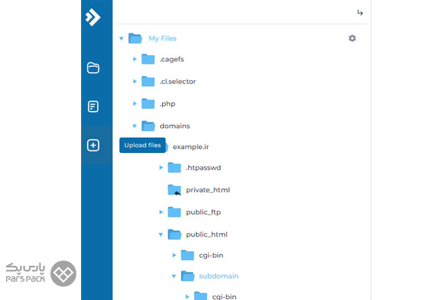Click the .cl.selector folder icon

(148, 82)
